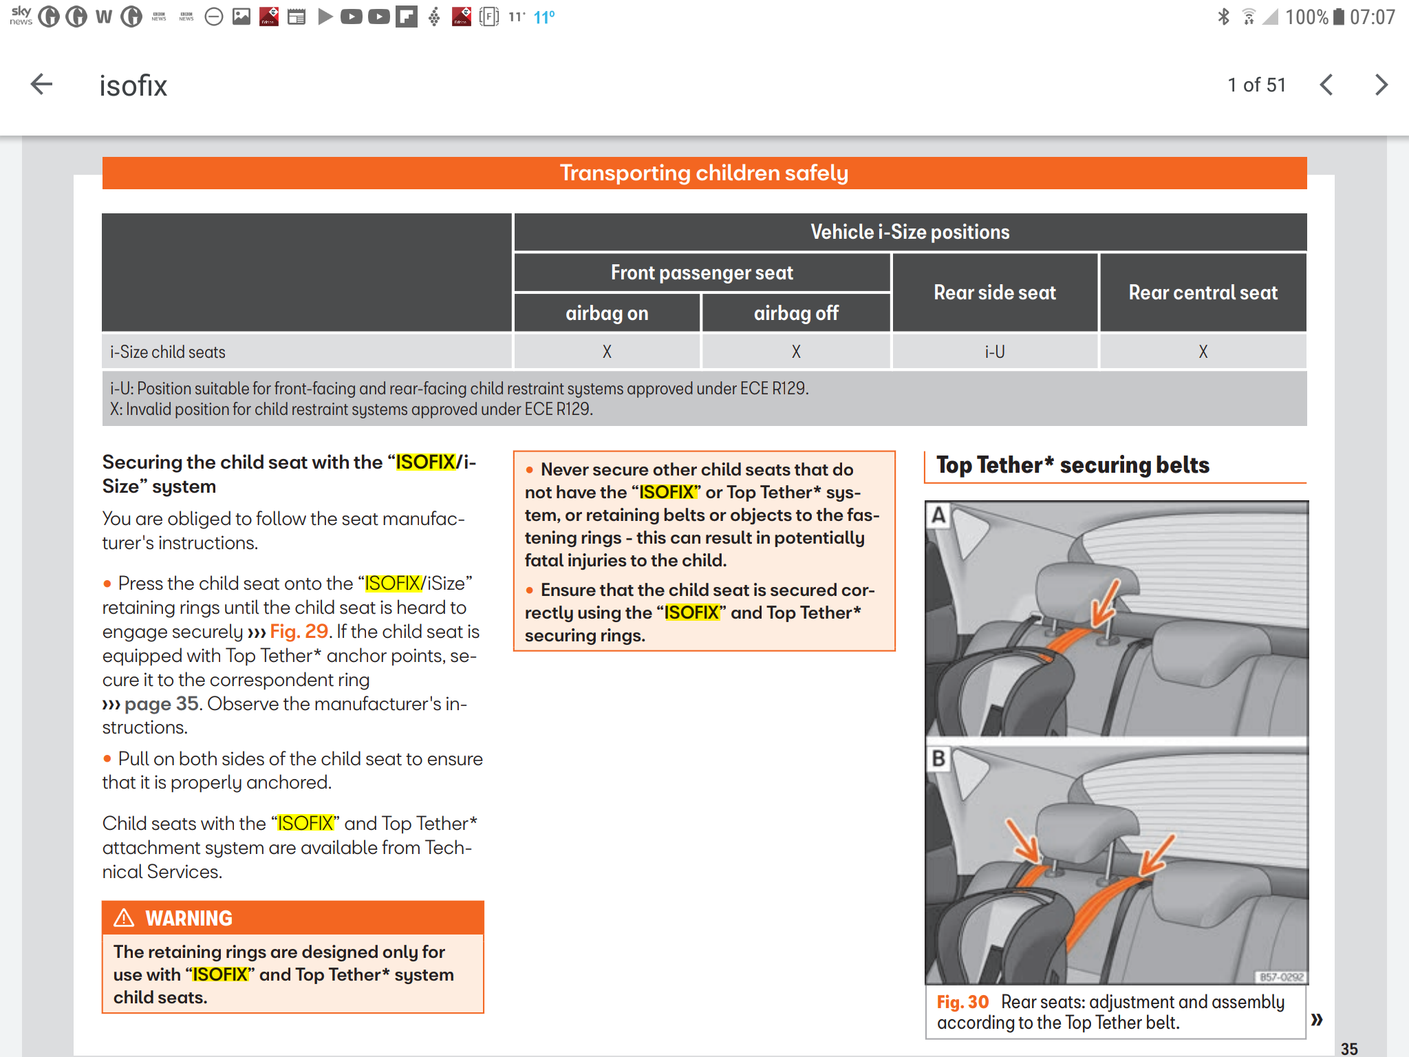
Task: Tap the news calendar notification icon
Action: pos(297,17)
